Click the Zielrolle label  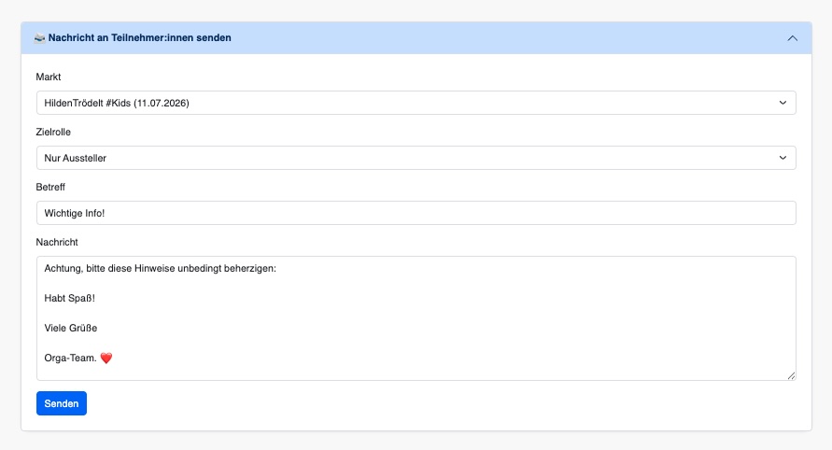pyautogui.click(x=53, y=133)
